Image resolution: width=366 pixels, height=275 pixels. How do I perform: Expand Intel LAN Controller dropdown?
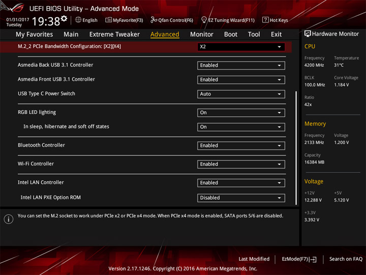241,183
